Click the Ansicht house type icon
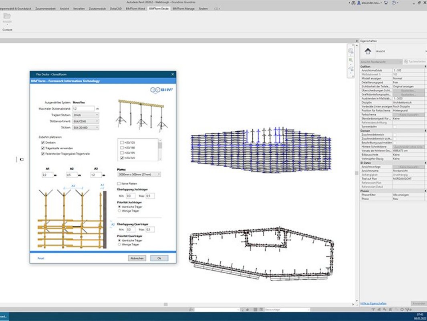Screen dimensions: 427x321 coord(368,51)
